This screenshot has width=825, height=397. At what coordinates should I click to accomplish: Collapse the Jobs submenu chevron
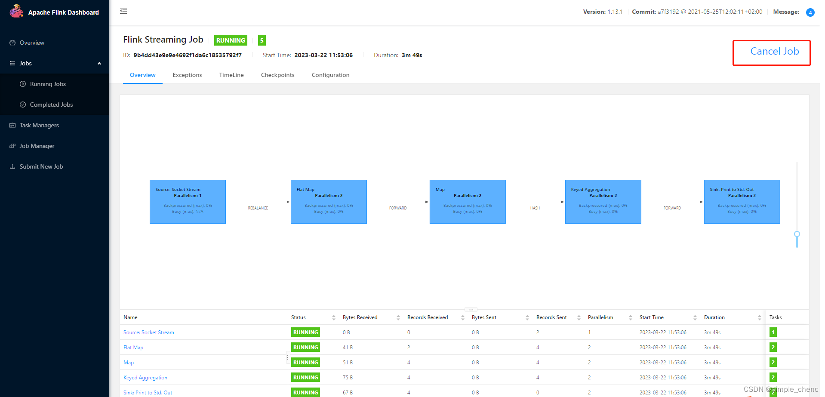[99, 63]
